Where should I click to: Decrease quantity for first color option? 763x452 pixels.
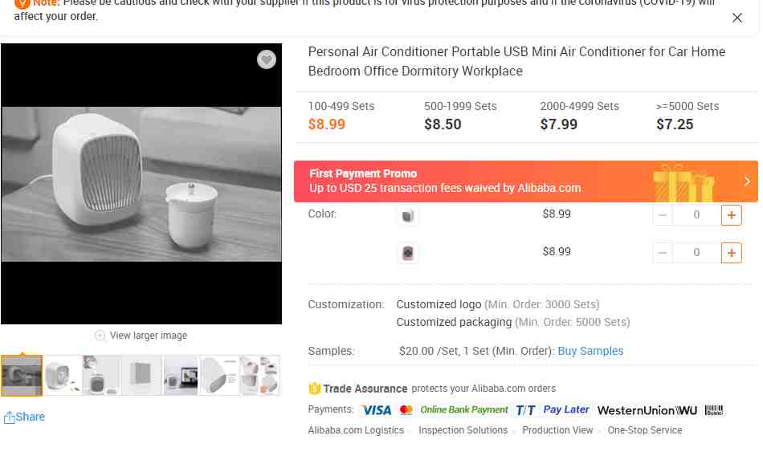pos(663,215)
